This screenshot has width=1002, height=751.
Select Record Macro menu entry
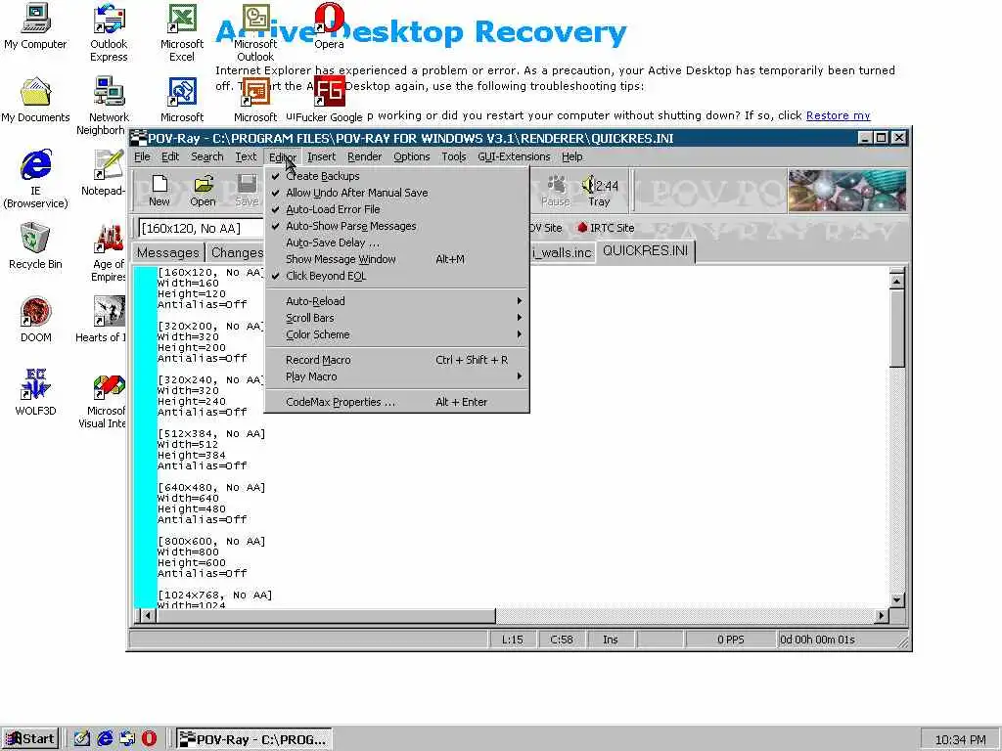(x=397, y=360)
